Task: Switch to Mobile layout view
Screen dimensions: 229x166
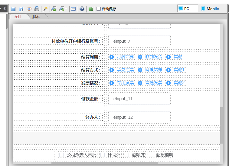Action: tap(210, 8)
